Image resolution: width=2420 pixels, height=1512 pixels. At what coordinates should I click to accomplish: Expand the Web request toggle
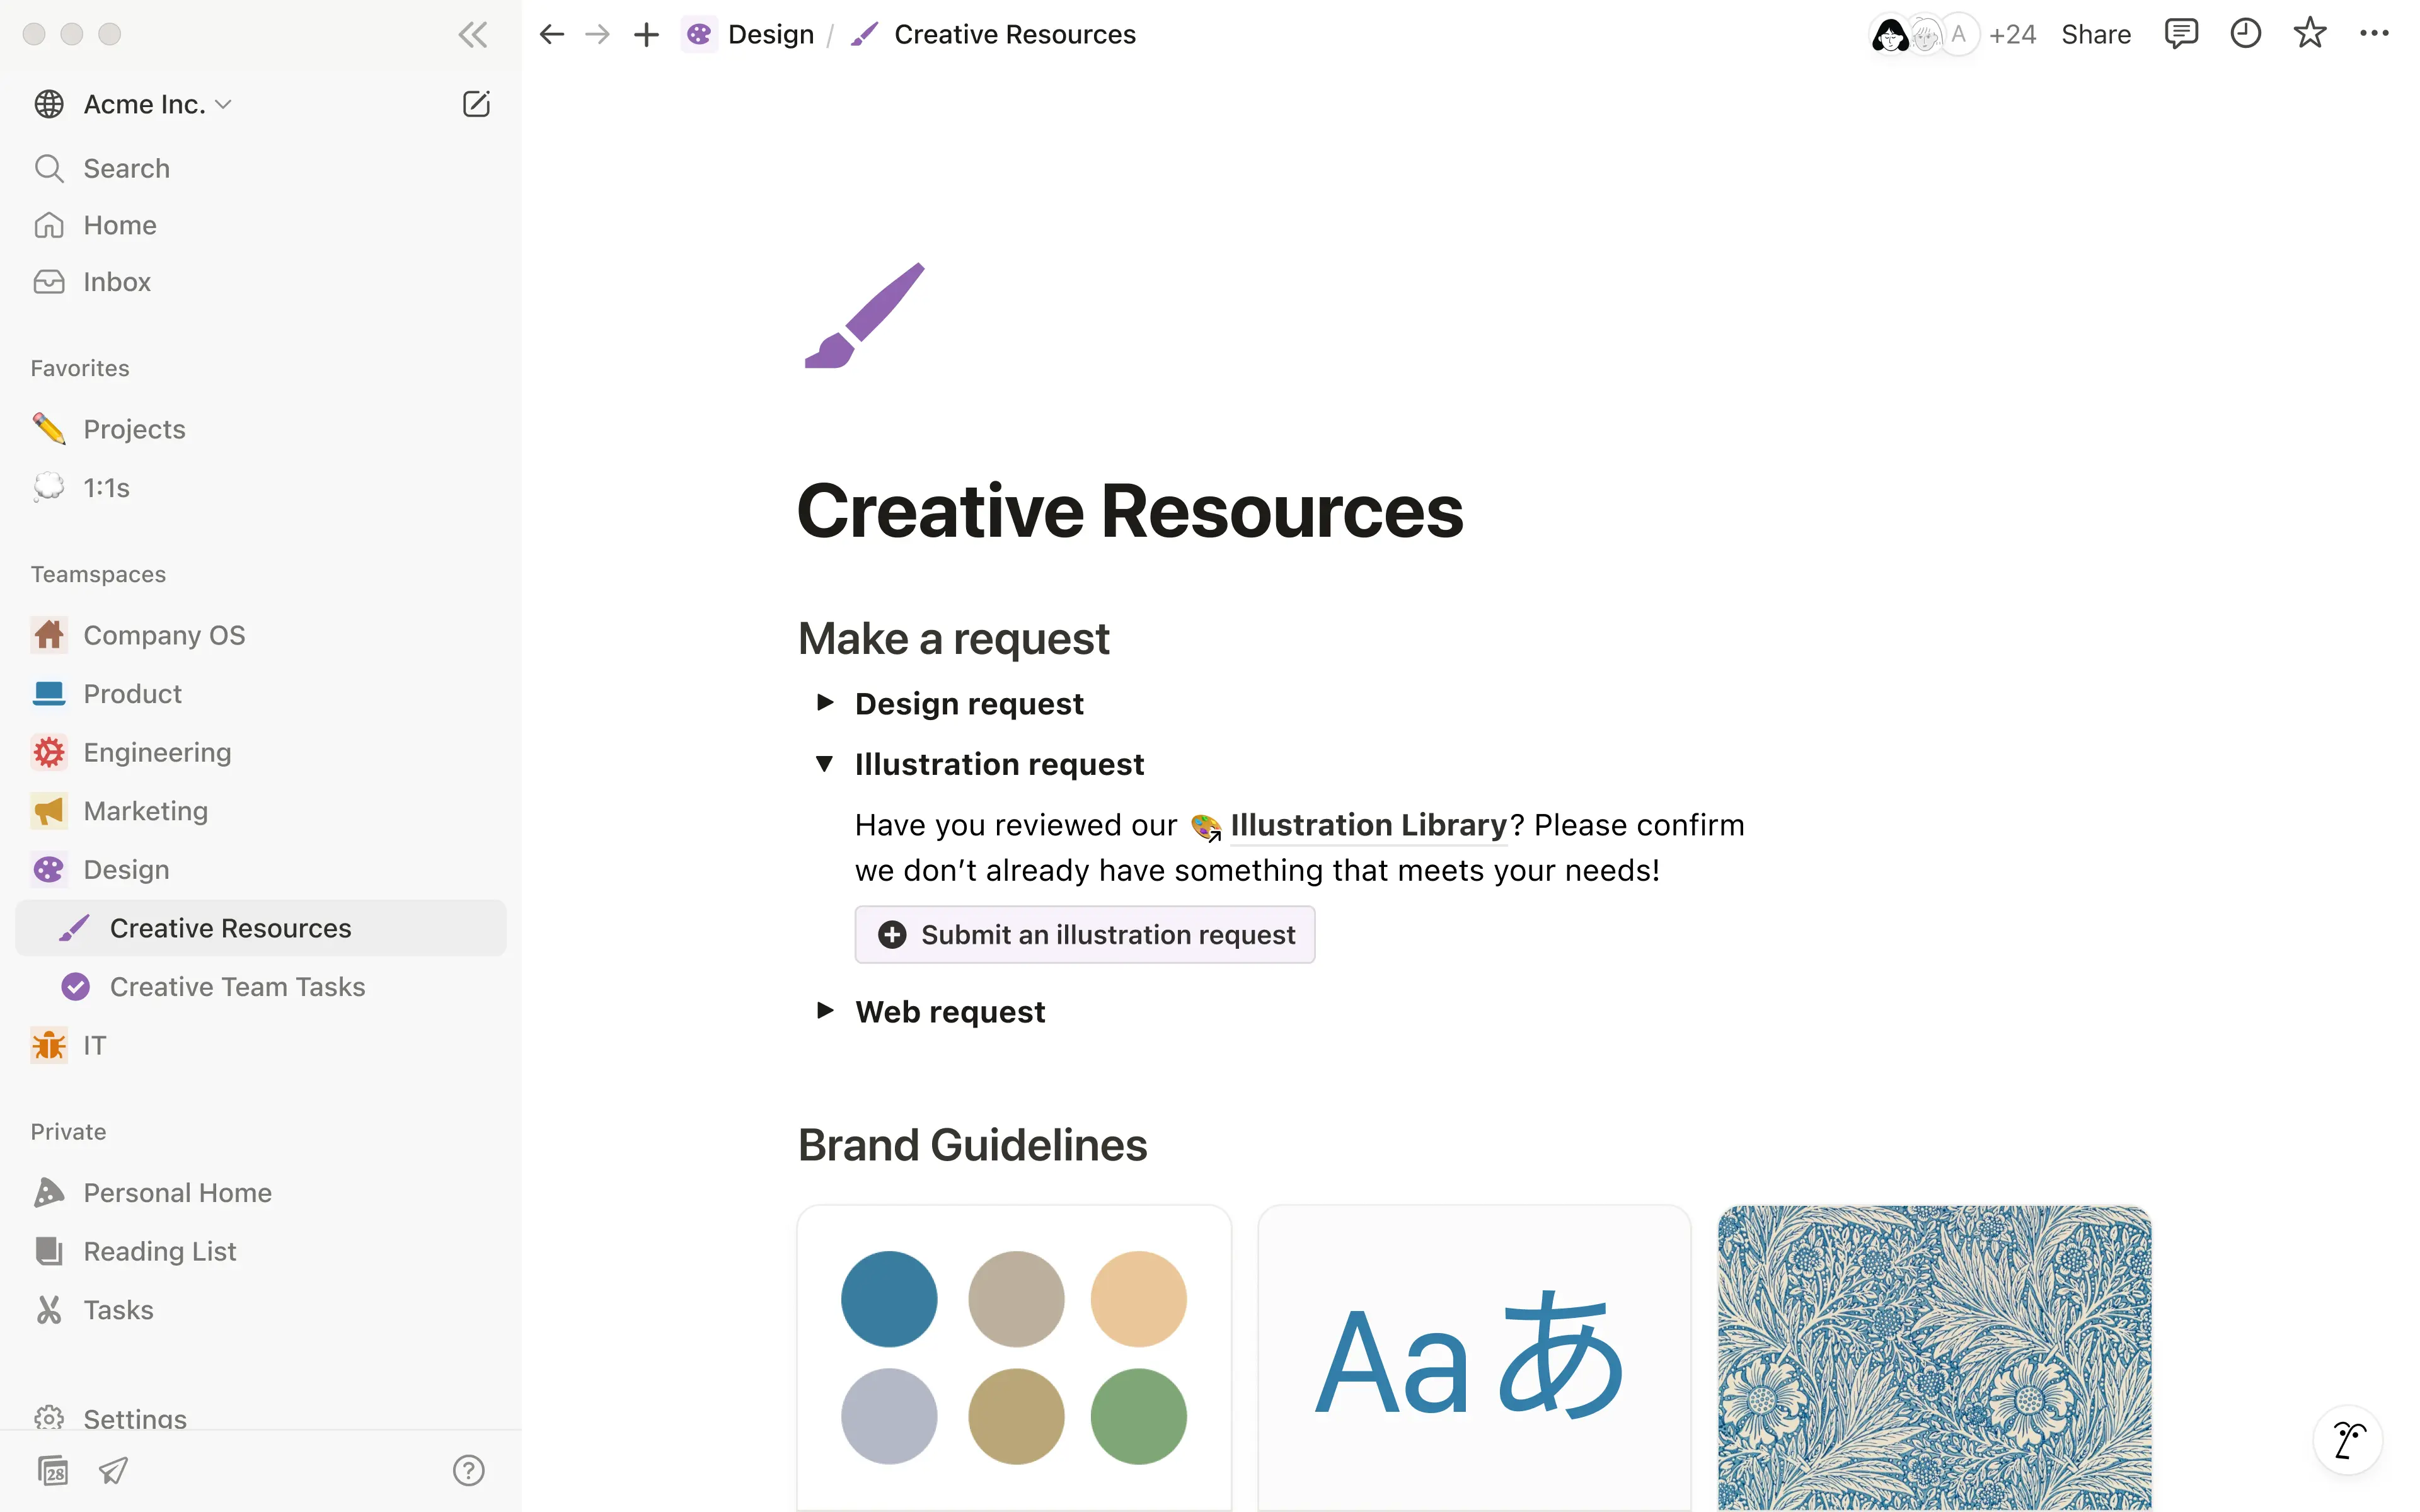pyautogui.click(x=825, y=1011)
